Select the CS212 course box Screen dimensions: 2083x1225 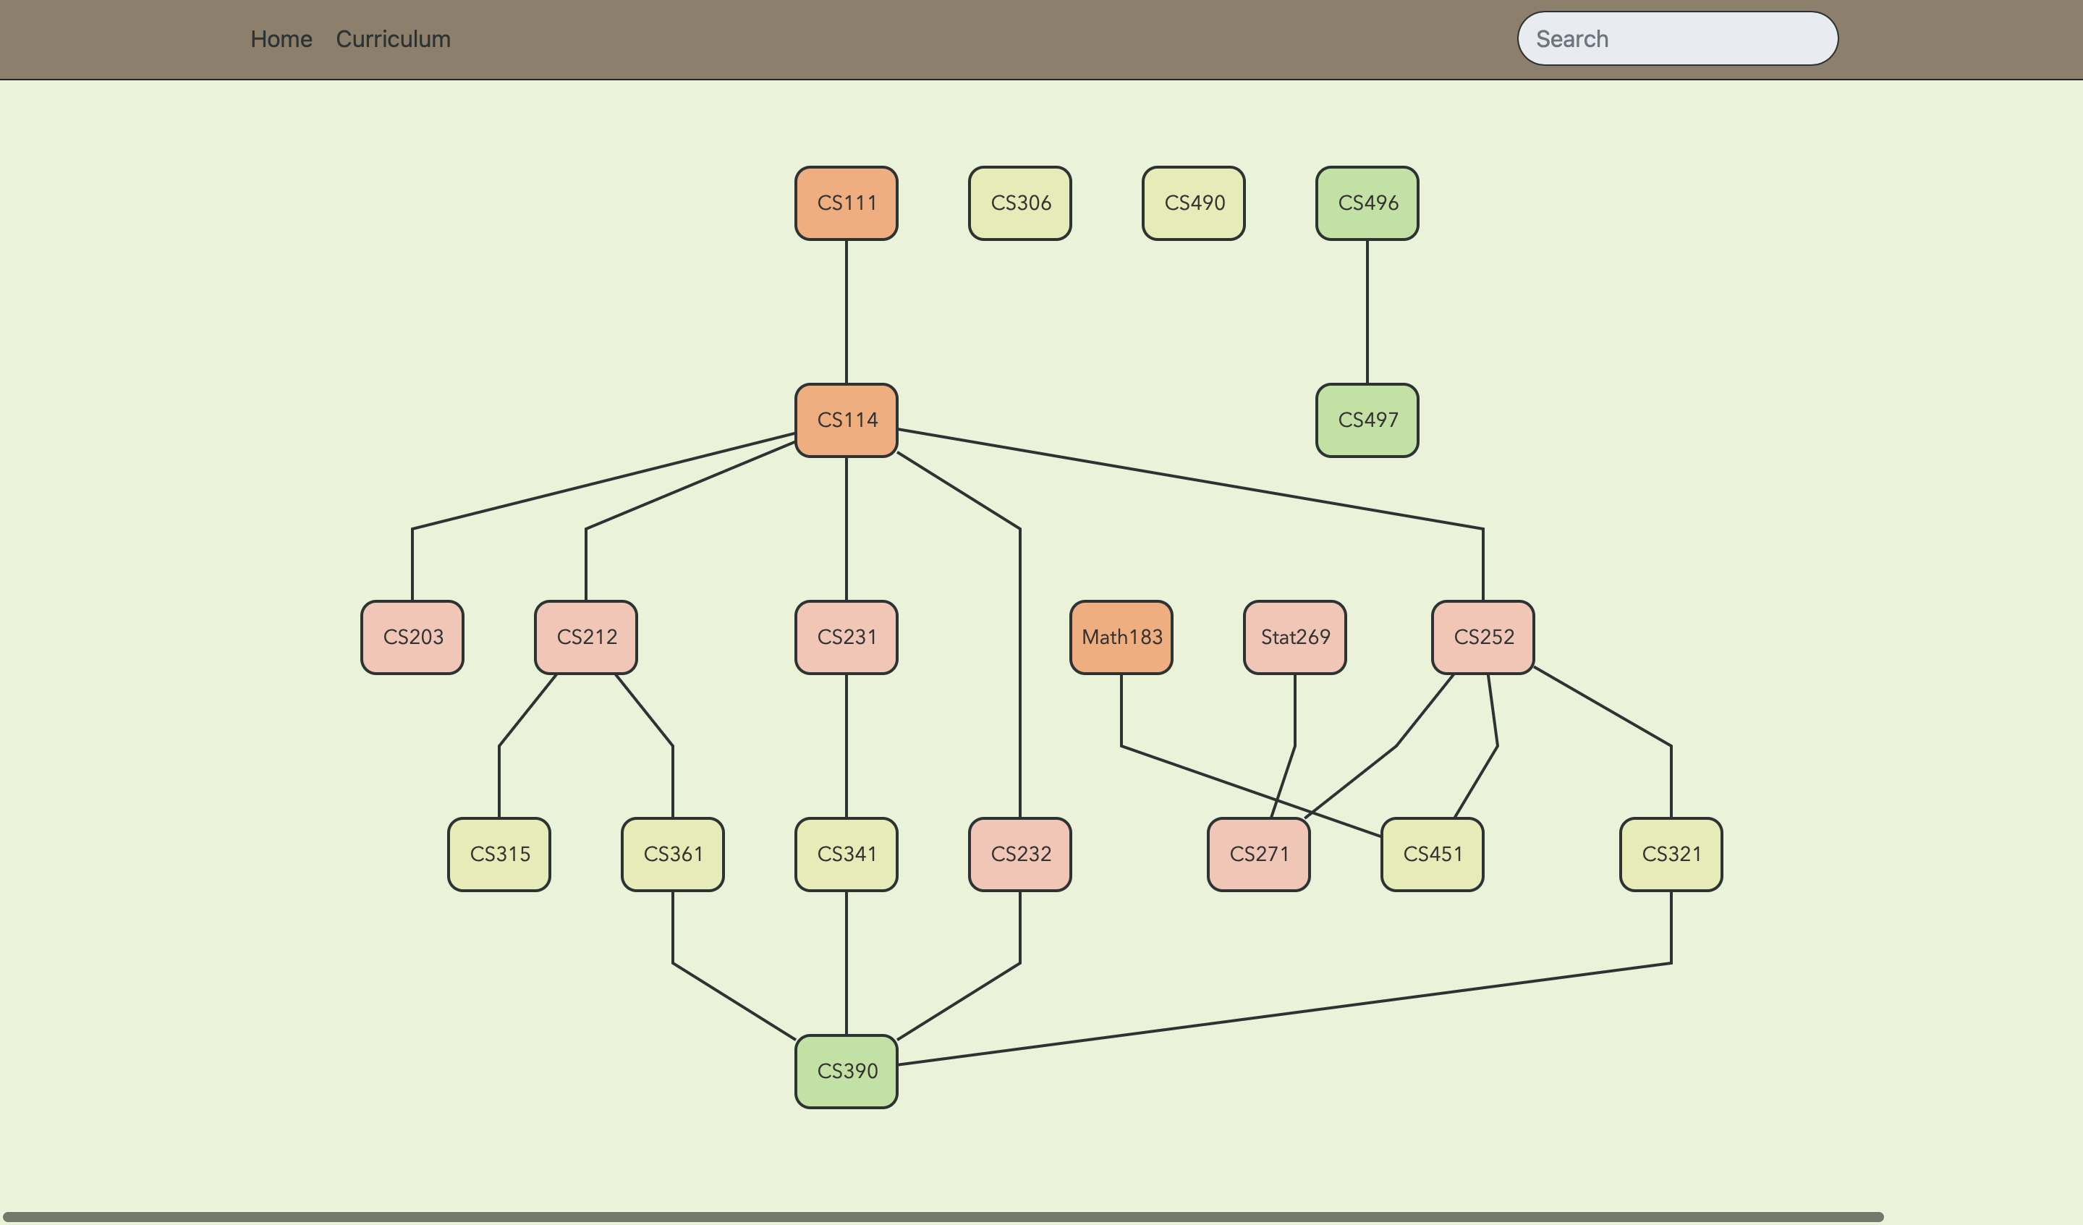(x=585, y=637)
